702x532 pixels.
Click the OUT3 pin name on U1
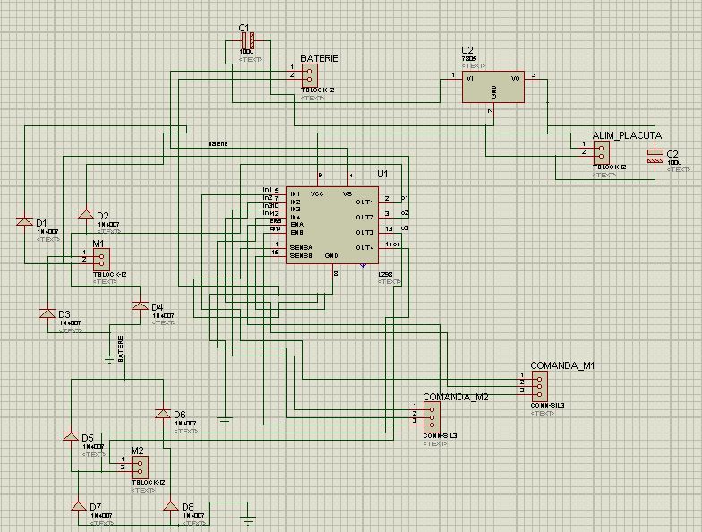364,233
